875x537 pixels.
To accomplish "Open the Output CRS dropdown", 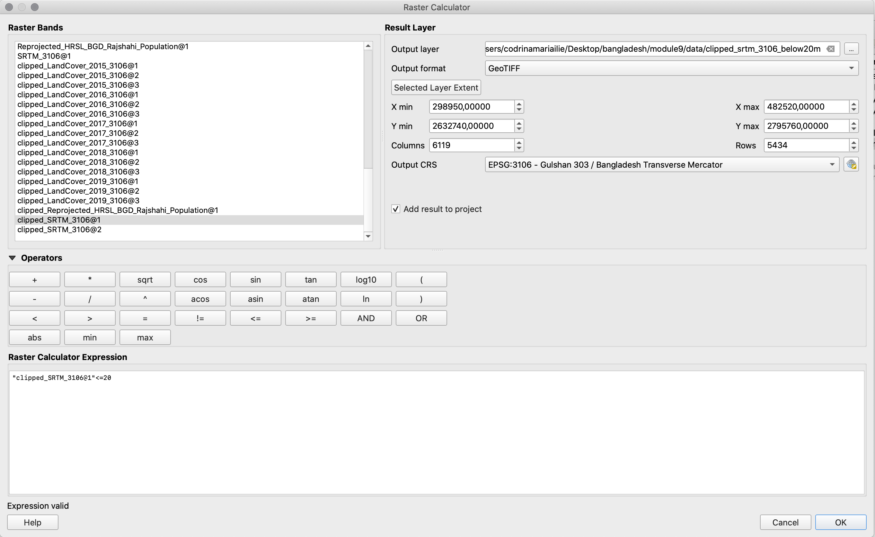I will coord(831,164).
